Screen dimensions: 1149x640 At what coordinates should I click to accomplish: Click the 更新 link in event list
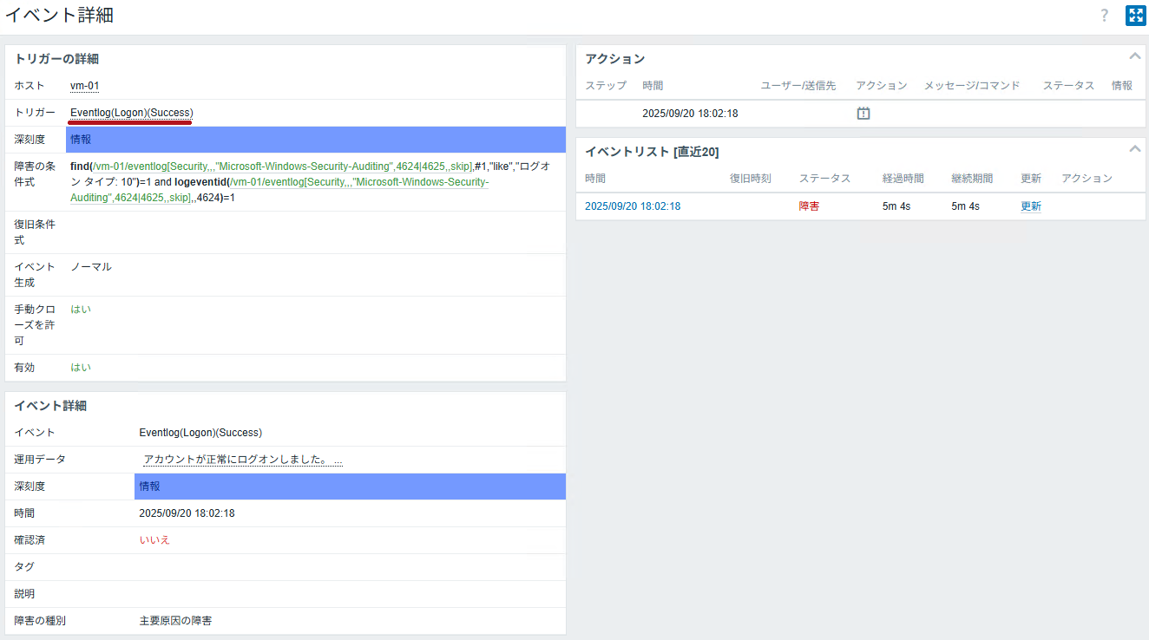tap(1031, 206)
